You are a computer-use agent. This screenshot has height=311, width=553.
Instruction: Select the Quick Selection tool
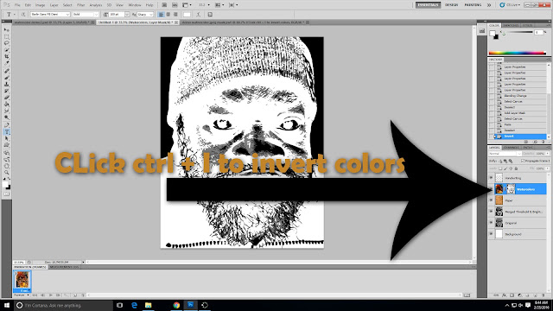coord(6,50)
